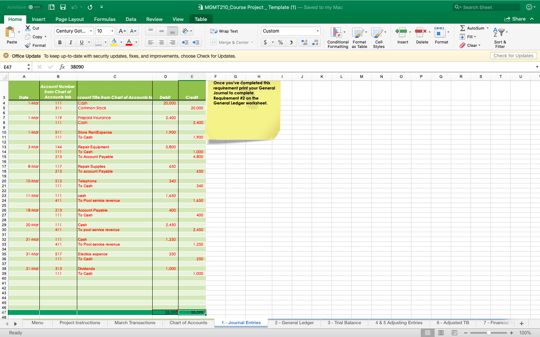Switch to 2 - General Ledger sheet
This screenshot has width=540, height=337.
point(294,323)
